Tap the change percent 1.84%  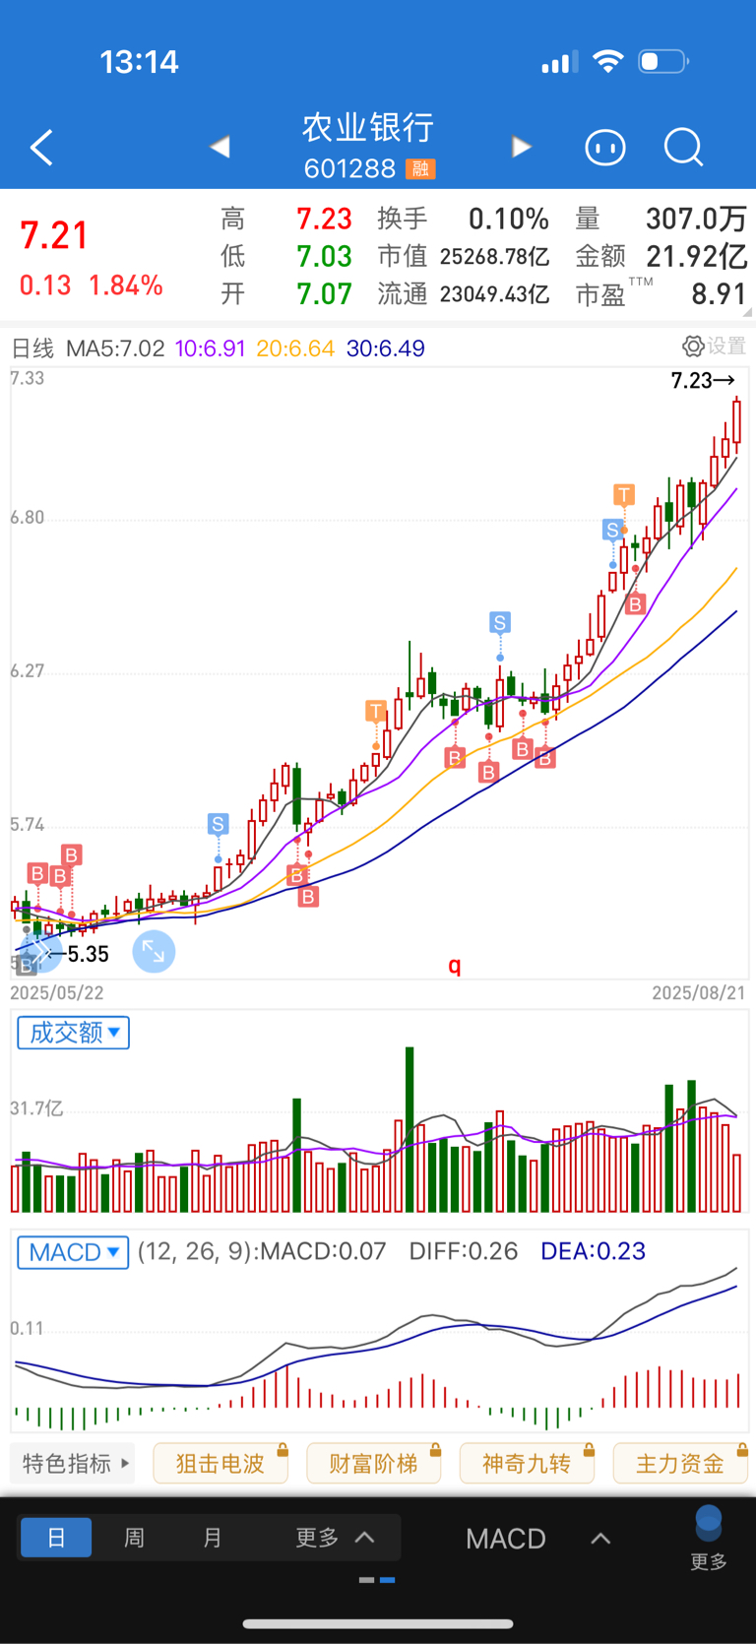coord(126,285)
